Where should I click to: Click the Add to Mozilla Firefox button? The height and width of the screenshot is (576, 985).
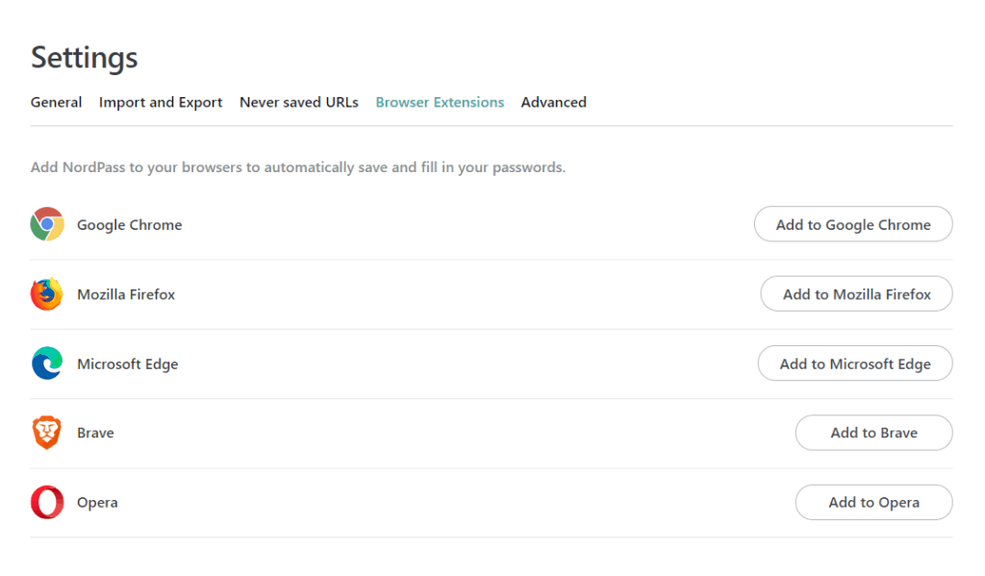coord(856,293)
